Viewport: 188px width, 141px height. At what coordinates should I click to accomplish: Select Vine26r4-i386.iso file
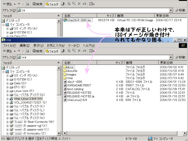(78, 20)
